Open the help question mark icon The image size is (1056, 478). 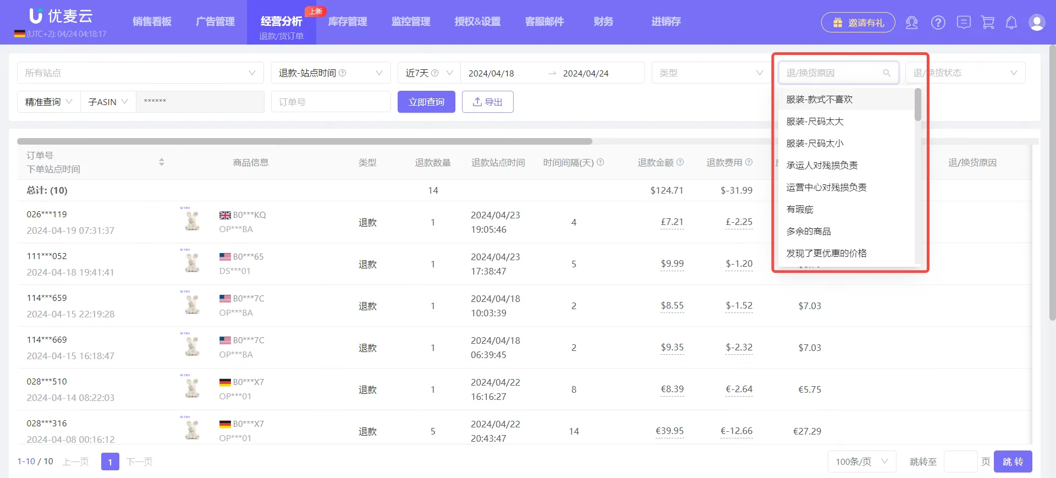[938, 23]
